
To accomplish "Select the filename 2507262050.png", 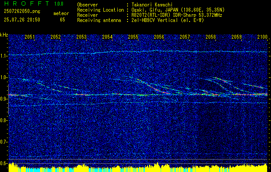I will 22,12.
